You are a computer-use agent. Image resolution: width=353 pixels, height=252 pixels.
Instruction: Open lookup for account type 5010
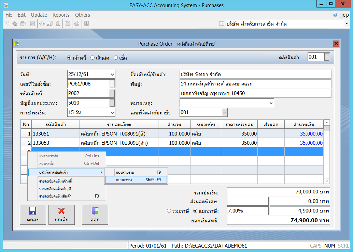pyautogui.click(x=112, y=103)
